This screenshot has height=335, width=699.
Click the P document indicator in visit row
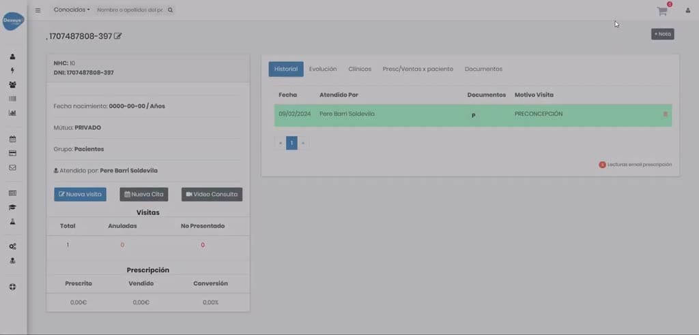[x=474, y=116]
